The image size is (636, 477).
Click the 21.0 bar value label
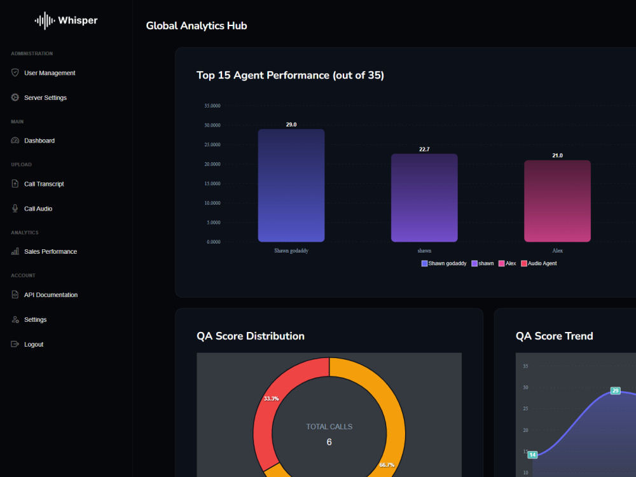point(557,155)
